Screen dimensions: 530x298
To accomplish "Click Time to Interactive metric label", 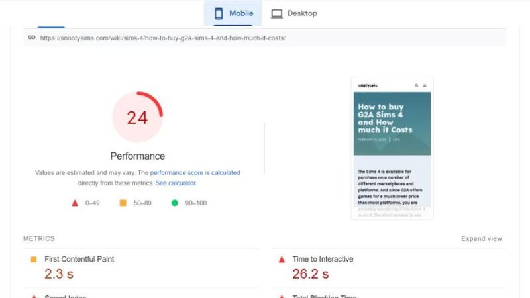I will point(323,259).
